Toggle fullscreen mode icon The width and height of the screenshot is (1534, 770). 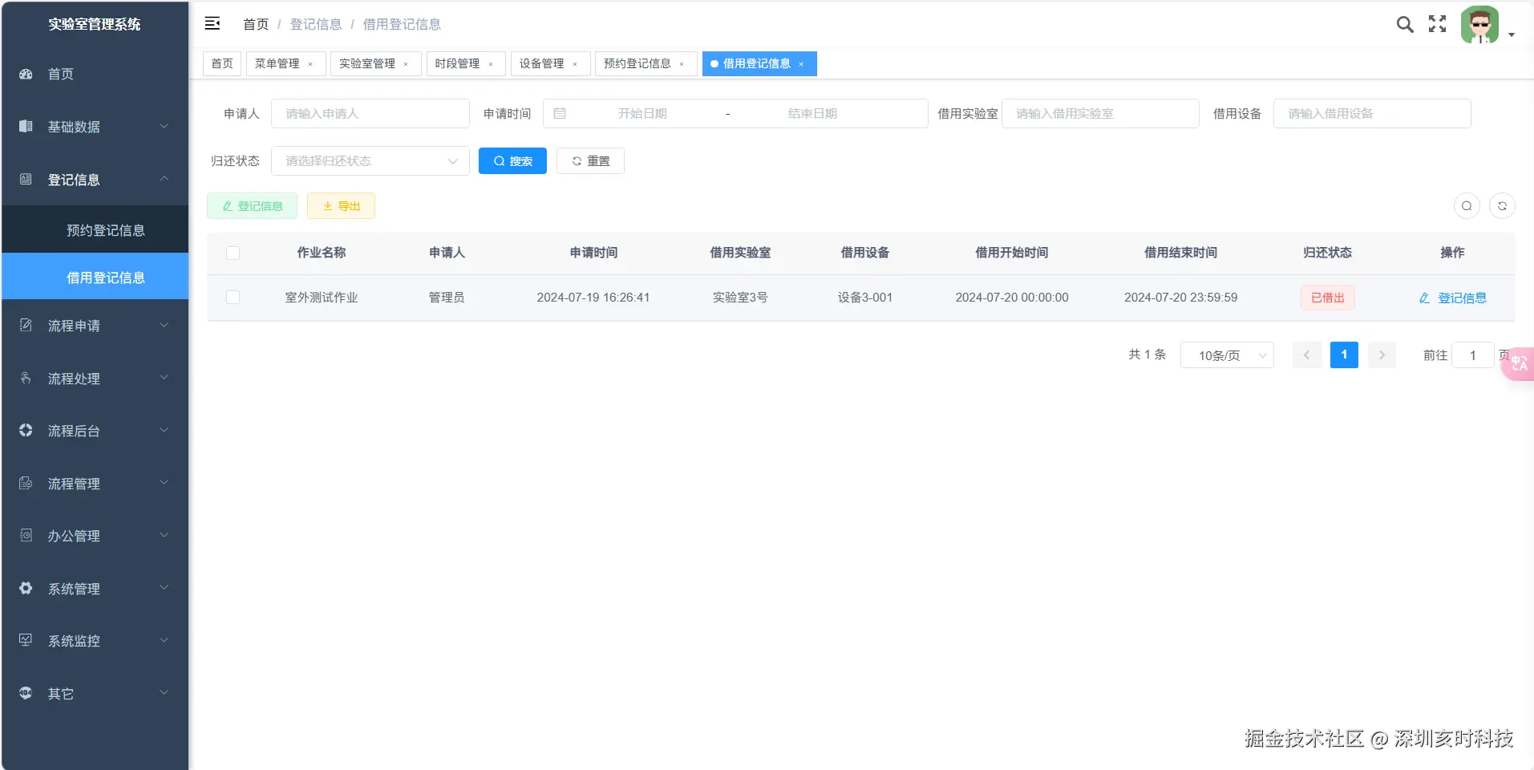coord(1438,24)
